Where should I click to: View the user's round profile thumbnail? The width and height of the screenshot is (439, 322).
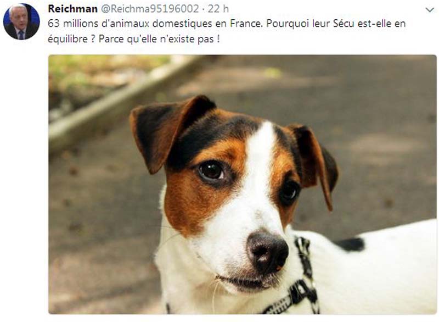pyautogui.click(x=21, y=21)
